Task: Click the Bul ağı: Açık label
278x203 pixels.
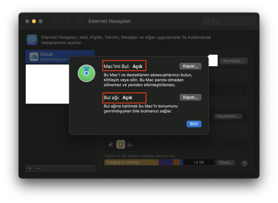Action: pyautogui.click(x=118, y=98)
